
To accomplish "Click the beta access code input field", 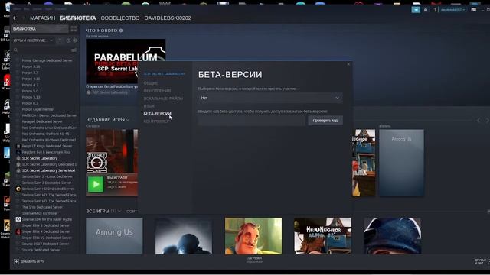I will (x=252, y=121).
